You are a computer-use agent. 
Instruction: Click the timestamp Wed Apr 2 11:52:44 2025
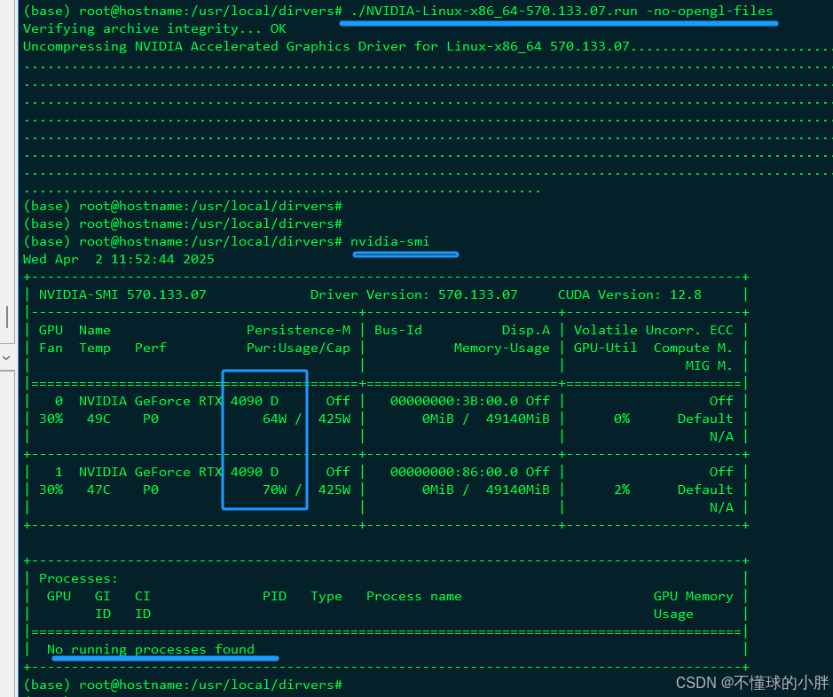[115, 258]
